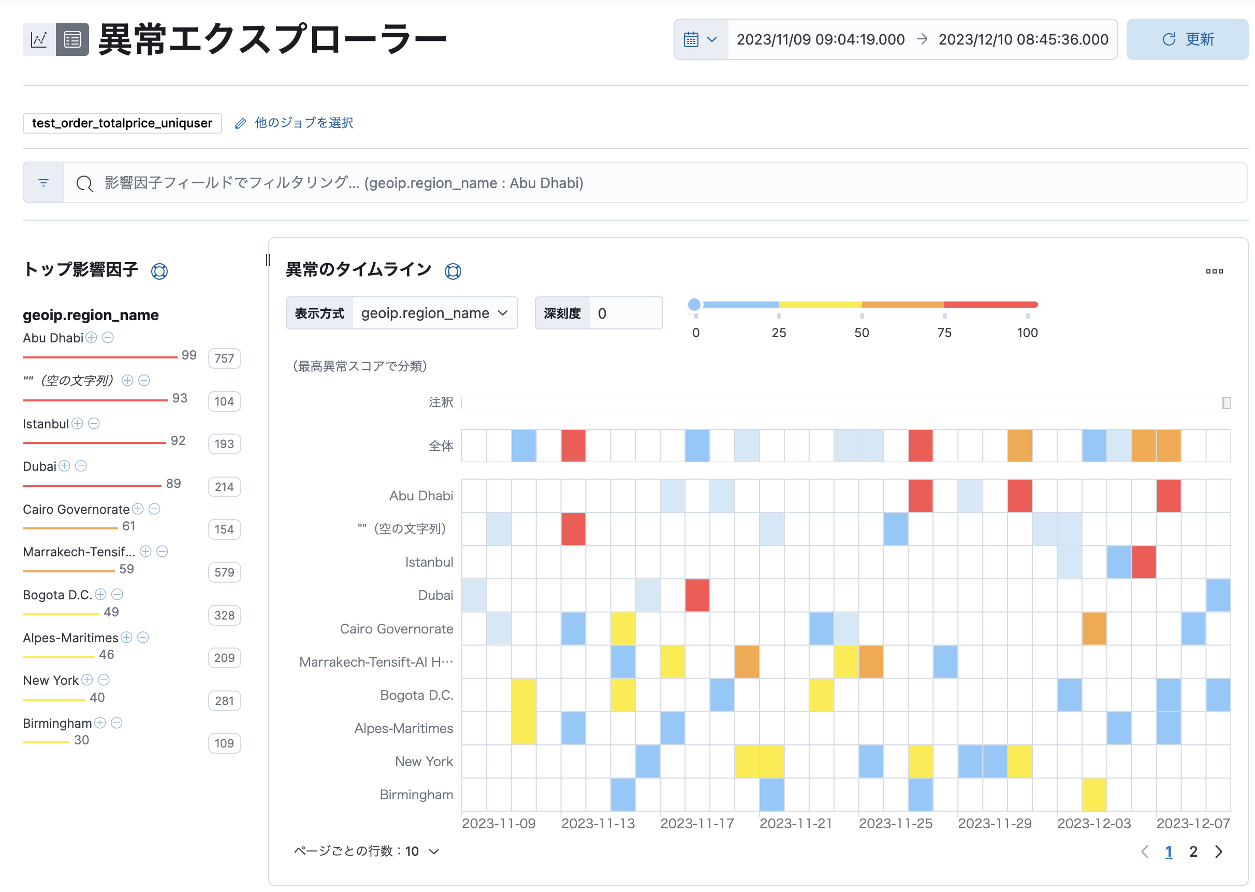Screen dimensions: 1255x892
Task: Click the start date 2023/11/09 09:04:19.000
Action: pos(820,39)
